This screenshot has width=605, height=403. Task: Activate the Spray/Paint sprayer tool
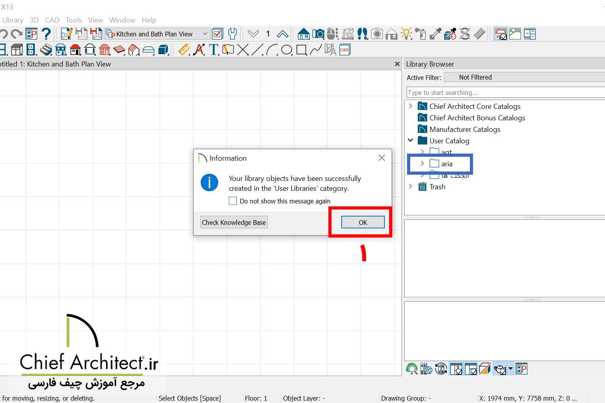point(421,34)
